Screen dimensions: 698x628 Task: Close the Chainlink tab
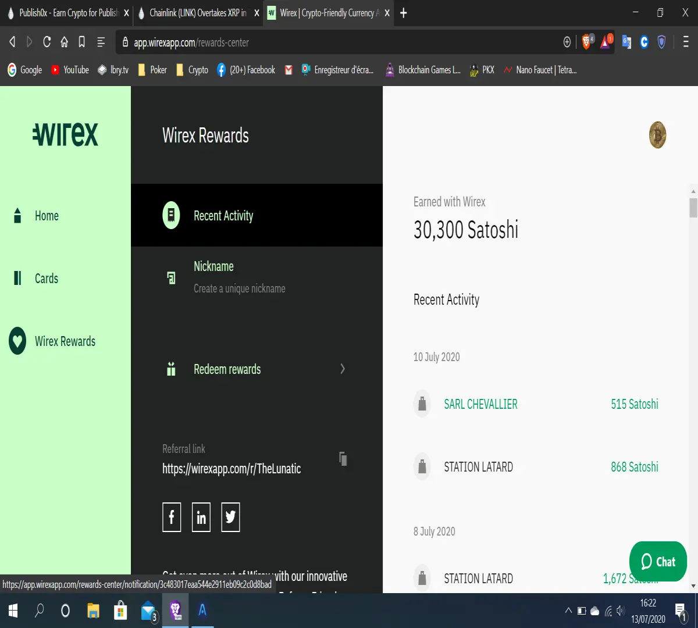257,13
